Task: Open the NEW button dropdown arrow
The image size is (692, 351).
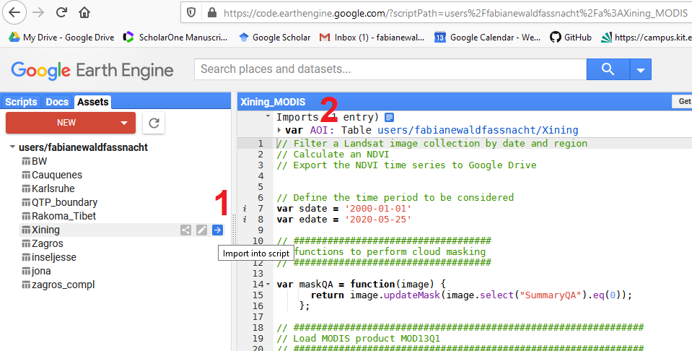Action: (124, 123)
